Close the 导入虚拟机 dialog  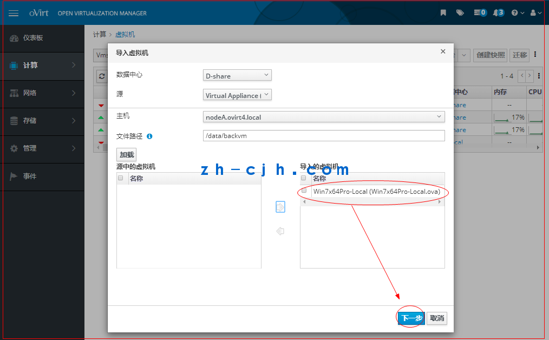[443, 51]
